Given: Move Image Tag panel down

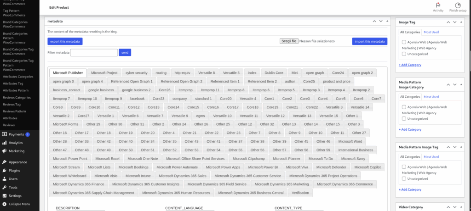Looking at the screenshot, I should (x=454, y=22).
